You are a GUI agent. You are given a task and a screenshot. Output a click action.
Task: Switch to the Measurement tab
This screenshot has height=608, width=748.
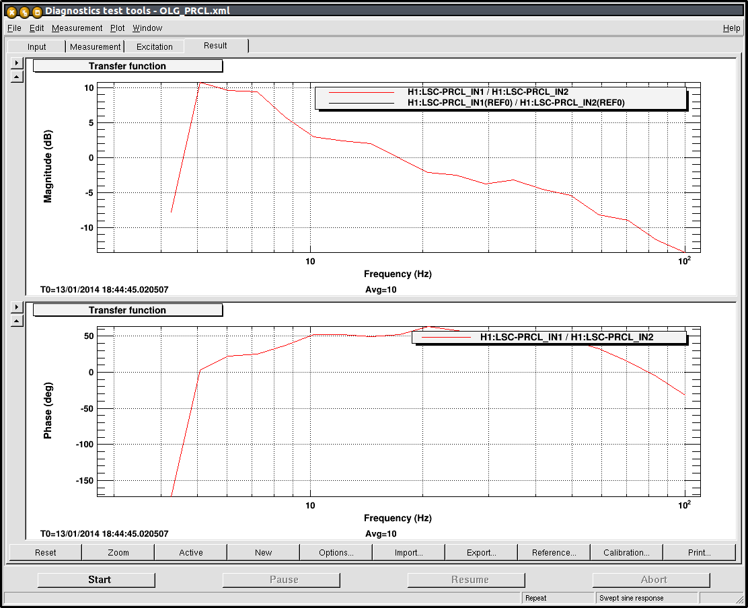coord(95,46)
